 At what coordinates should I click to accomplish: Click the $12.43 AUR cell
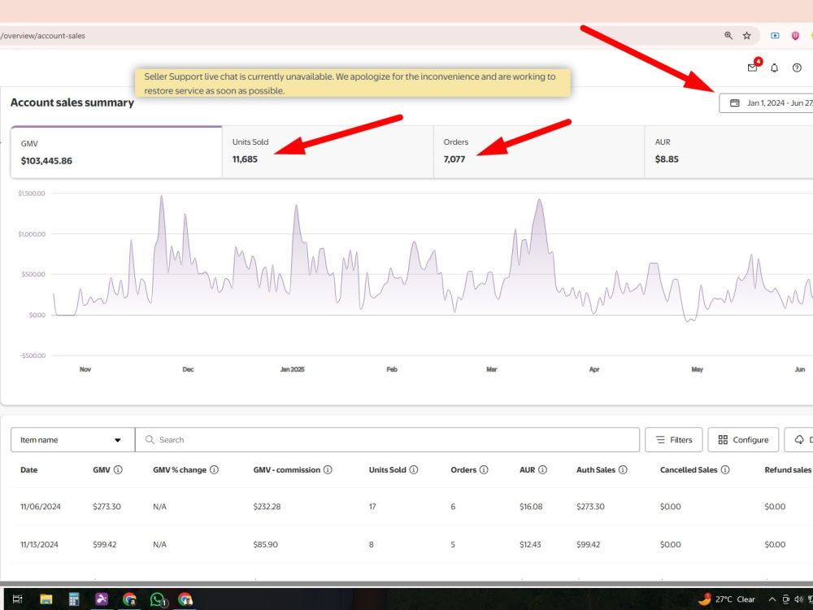point(530,544)
